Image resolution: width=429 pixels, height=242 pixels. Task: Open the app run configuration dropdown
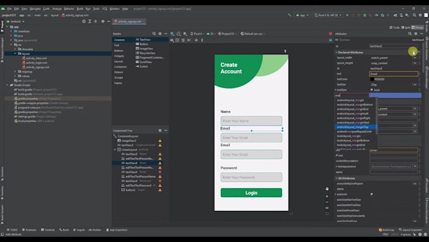pos(302,15)
